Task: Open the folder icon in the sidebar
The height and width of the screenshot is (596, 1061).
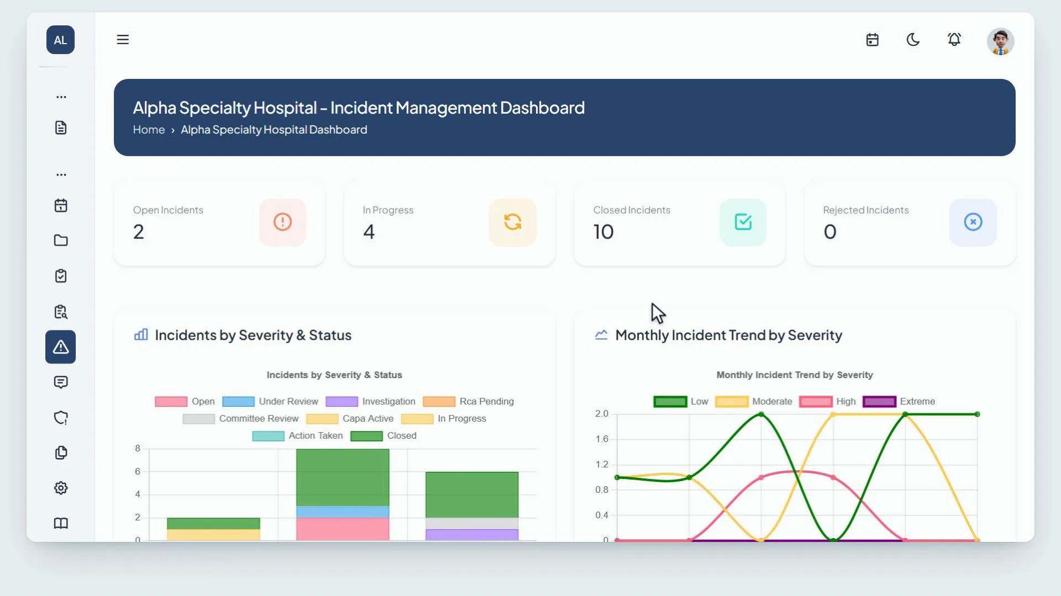Action: click(x=61, y=241)
